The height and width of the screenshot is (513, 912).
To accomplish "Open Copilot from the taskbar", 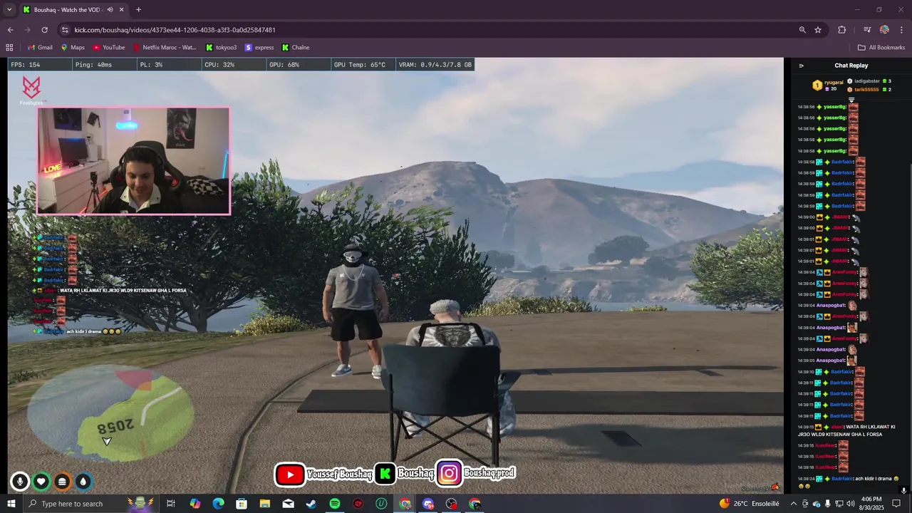I will (195, 504).
